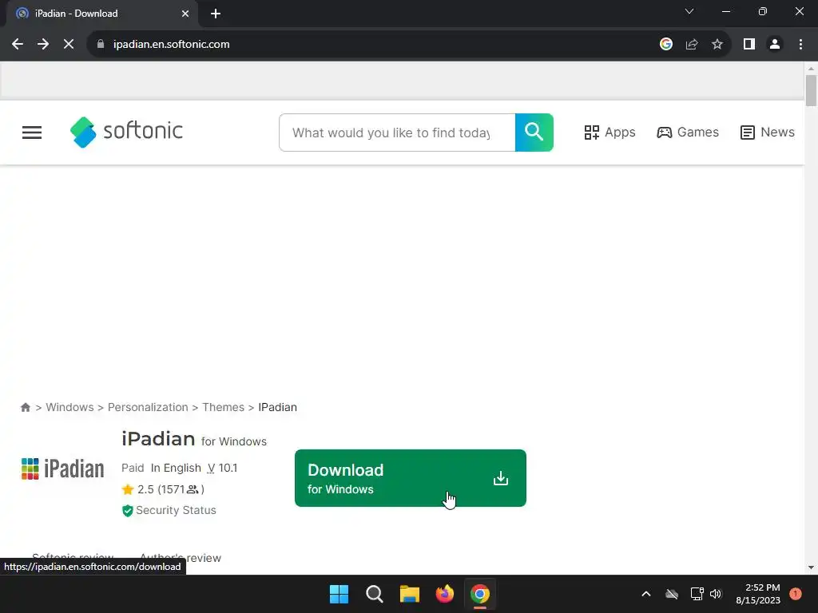Open the network tray icon
Viewport: 818px width, 613px height.
697,594
